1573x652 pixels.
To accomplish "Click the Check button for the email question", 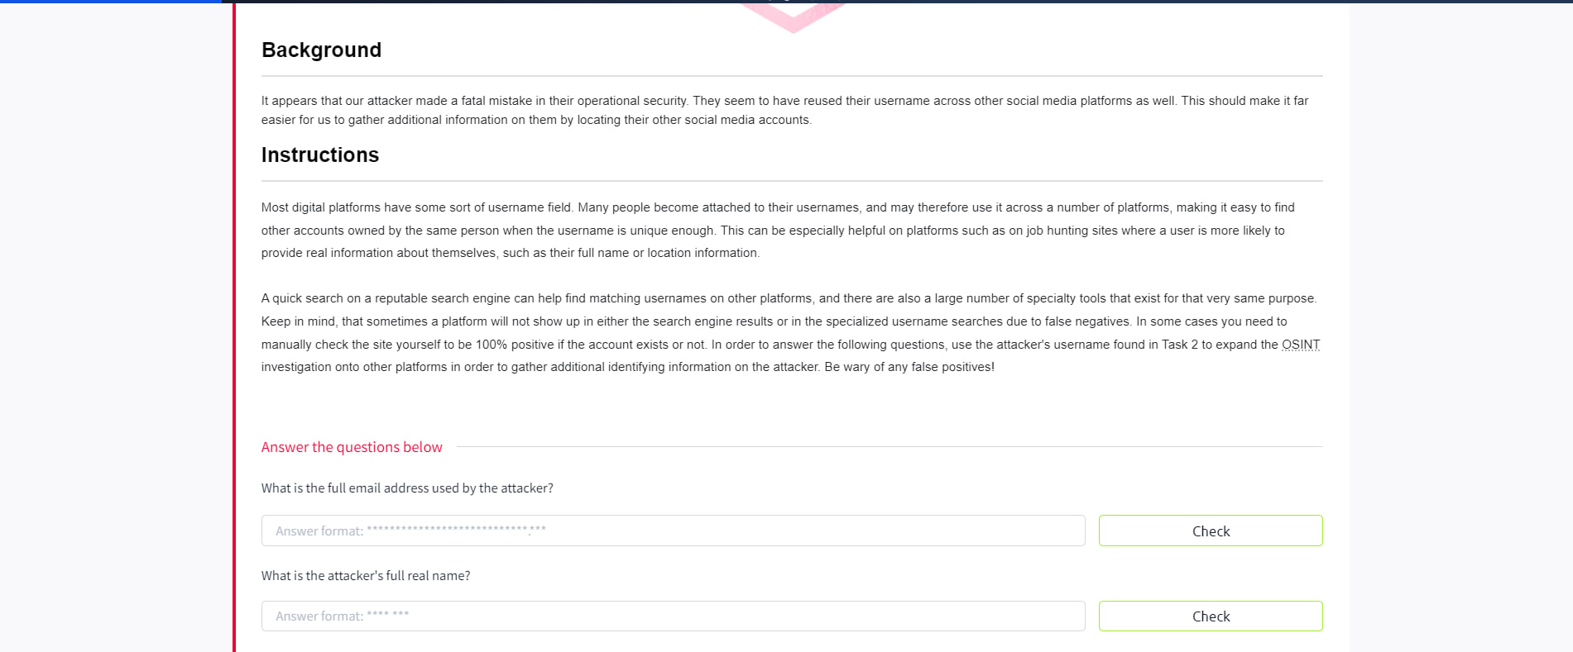I will pyautogui.click(x=1210, y=531).
